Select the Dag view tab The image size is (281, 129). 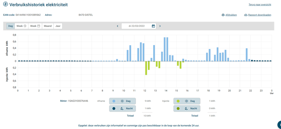11,26
